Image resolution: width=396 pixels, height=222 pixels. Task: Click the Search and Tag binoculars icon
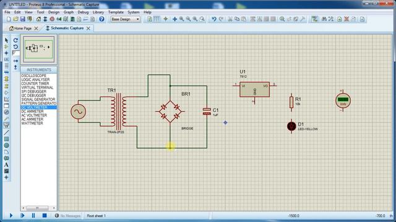324,19
